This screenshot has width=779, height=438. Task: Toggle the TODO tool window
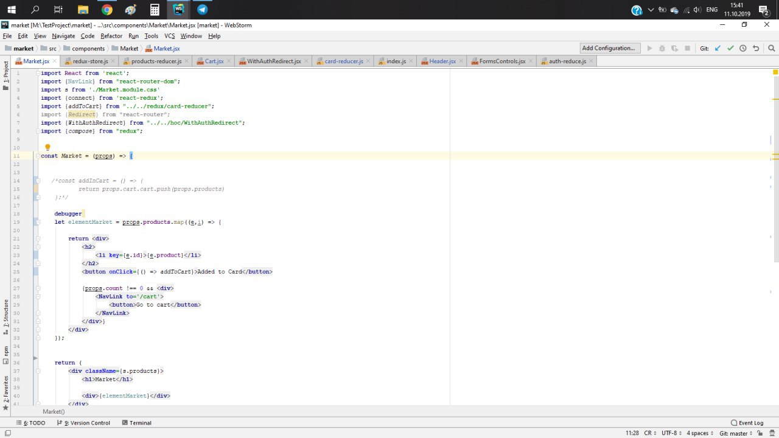tap(31, 423)
